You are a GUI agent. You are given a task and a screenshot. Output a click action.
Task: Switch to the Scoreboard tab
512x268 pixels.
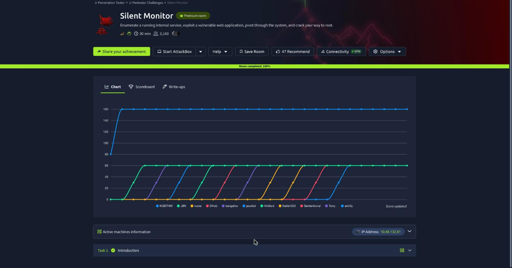tap(142, 87)
